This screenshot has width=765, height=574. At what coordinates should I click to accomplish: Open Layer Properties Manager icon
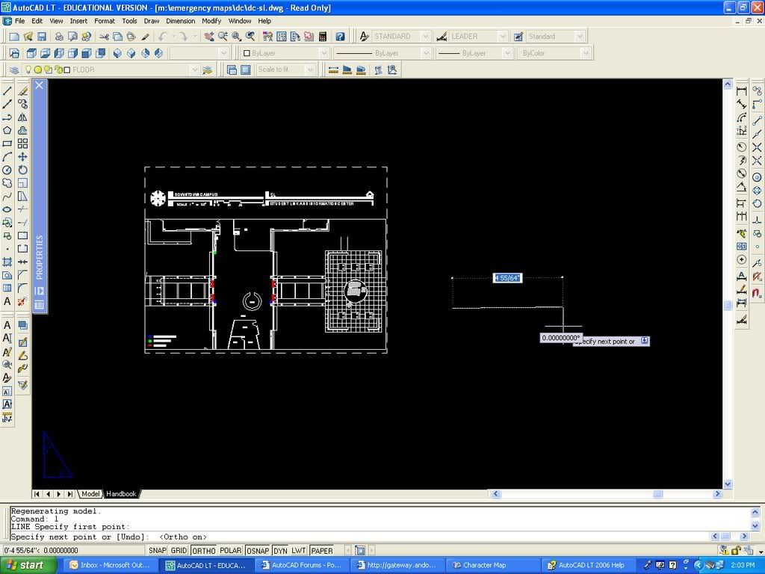click(x=14, y=70)
